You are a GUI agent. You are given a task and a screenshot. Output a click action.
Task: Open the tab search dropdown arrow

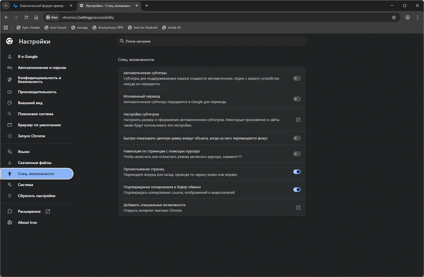coord(6,6)
